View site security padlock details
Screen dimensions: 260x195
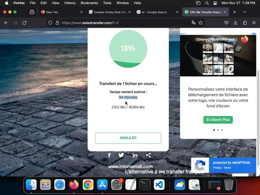57,23
